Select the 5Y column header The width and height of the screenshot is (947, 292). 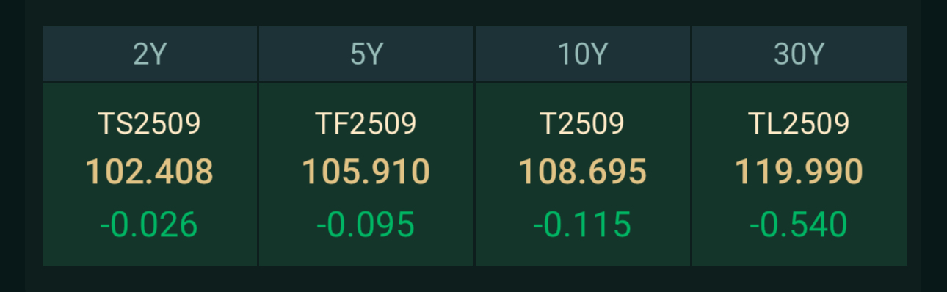pyautogui.click(x=366, y=54)
